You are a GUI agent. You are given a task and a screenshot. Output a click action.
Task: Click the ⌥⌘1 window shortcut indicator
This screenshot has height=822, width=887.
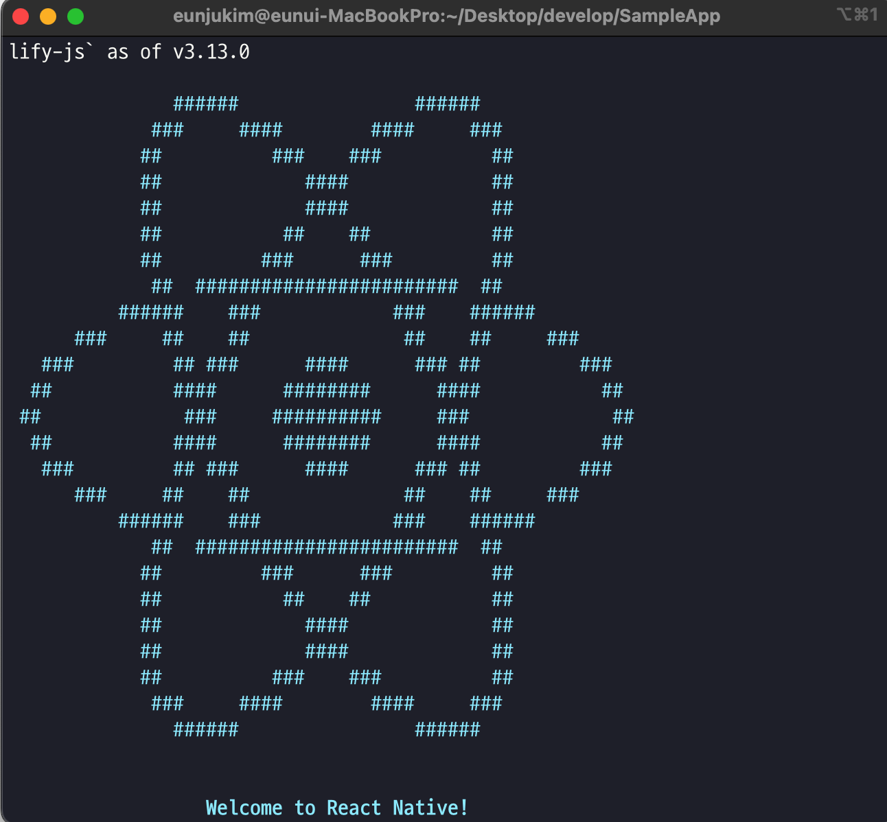tap(857, 14)
